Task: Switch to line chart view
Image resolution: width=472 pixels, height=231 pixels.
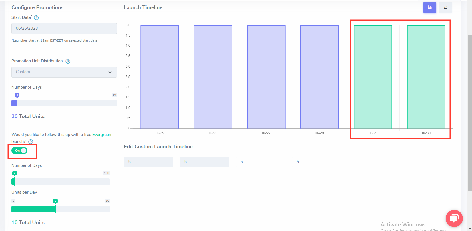Action: 445,7
